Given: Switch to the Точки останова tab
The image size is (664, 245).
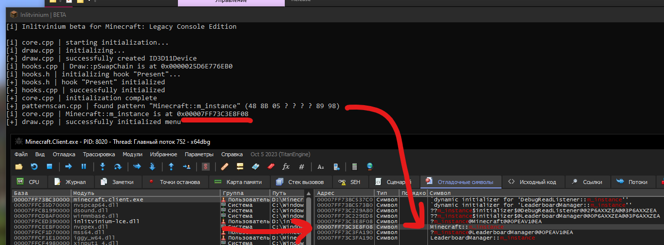Looking at the screenshot, I should click(174, 182).
